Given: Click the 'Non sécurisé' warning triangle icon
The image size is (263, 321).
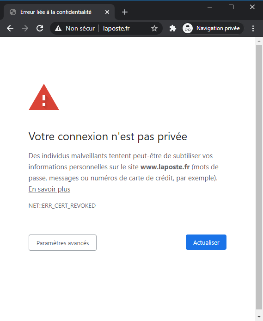Looking at the screenshot, I should click(x=58, y=28).
